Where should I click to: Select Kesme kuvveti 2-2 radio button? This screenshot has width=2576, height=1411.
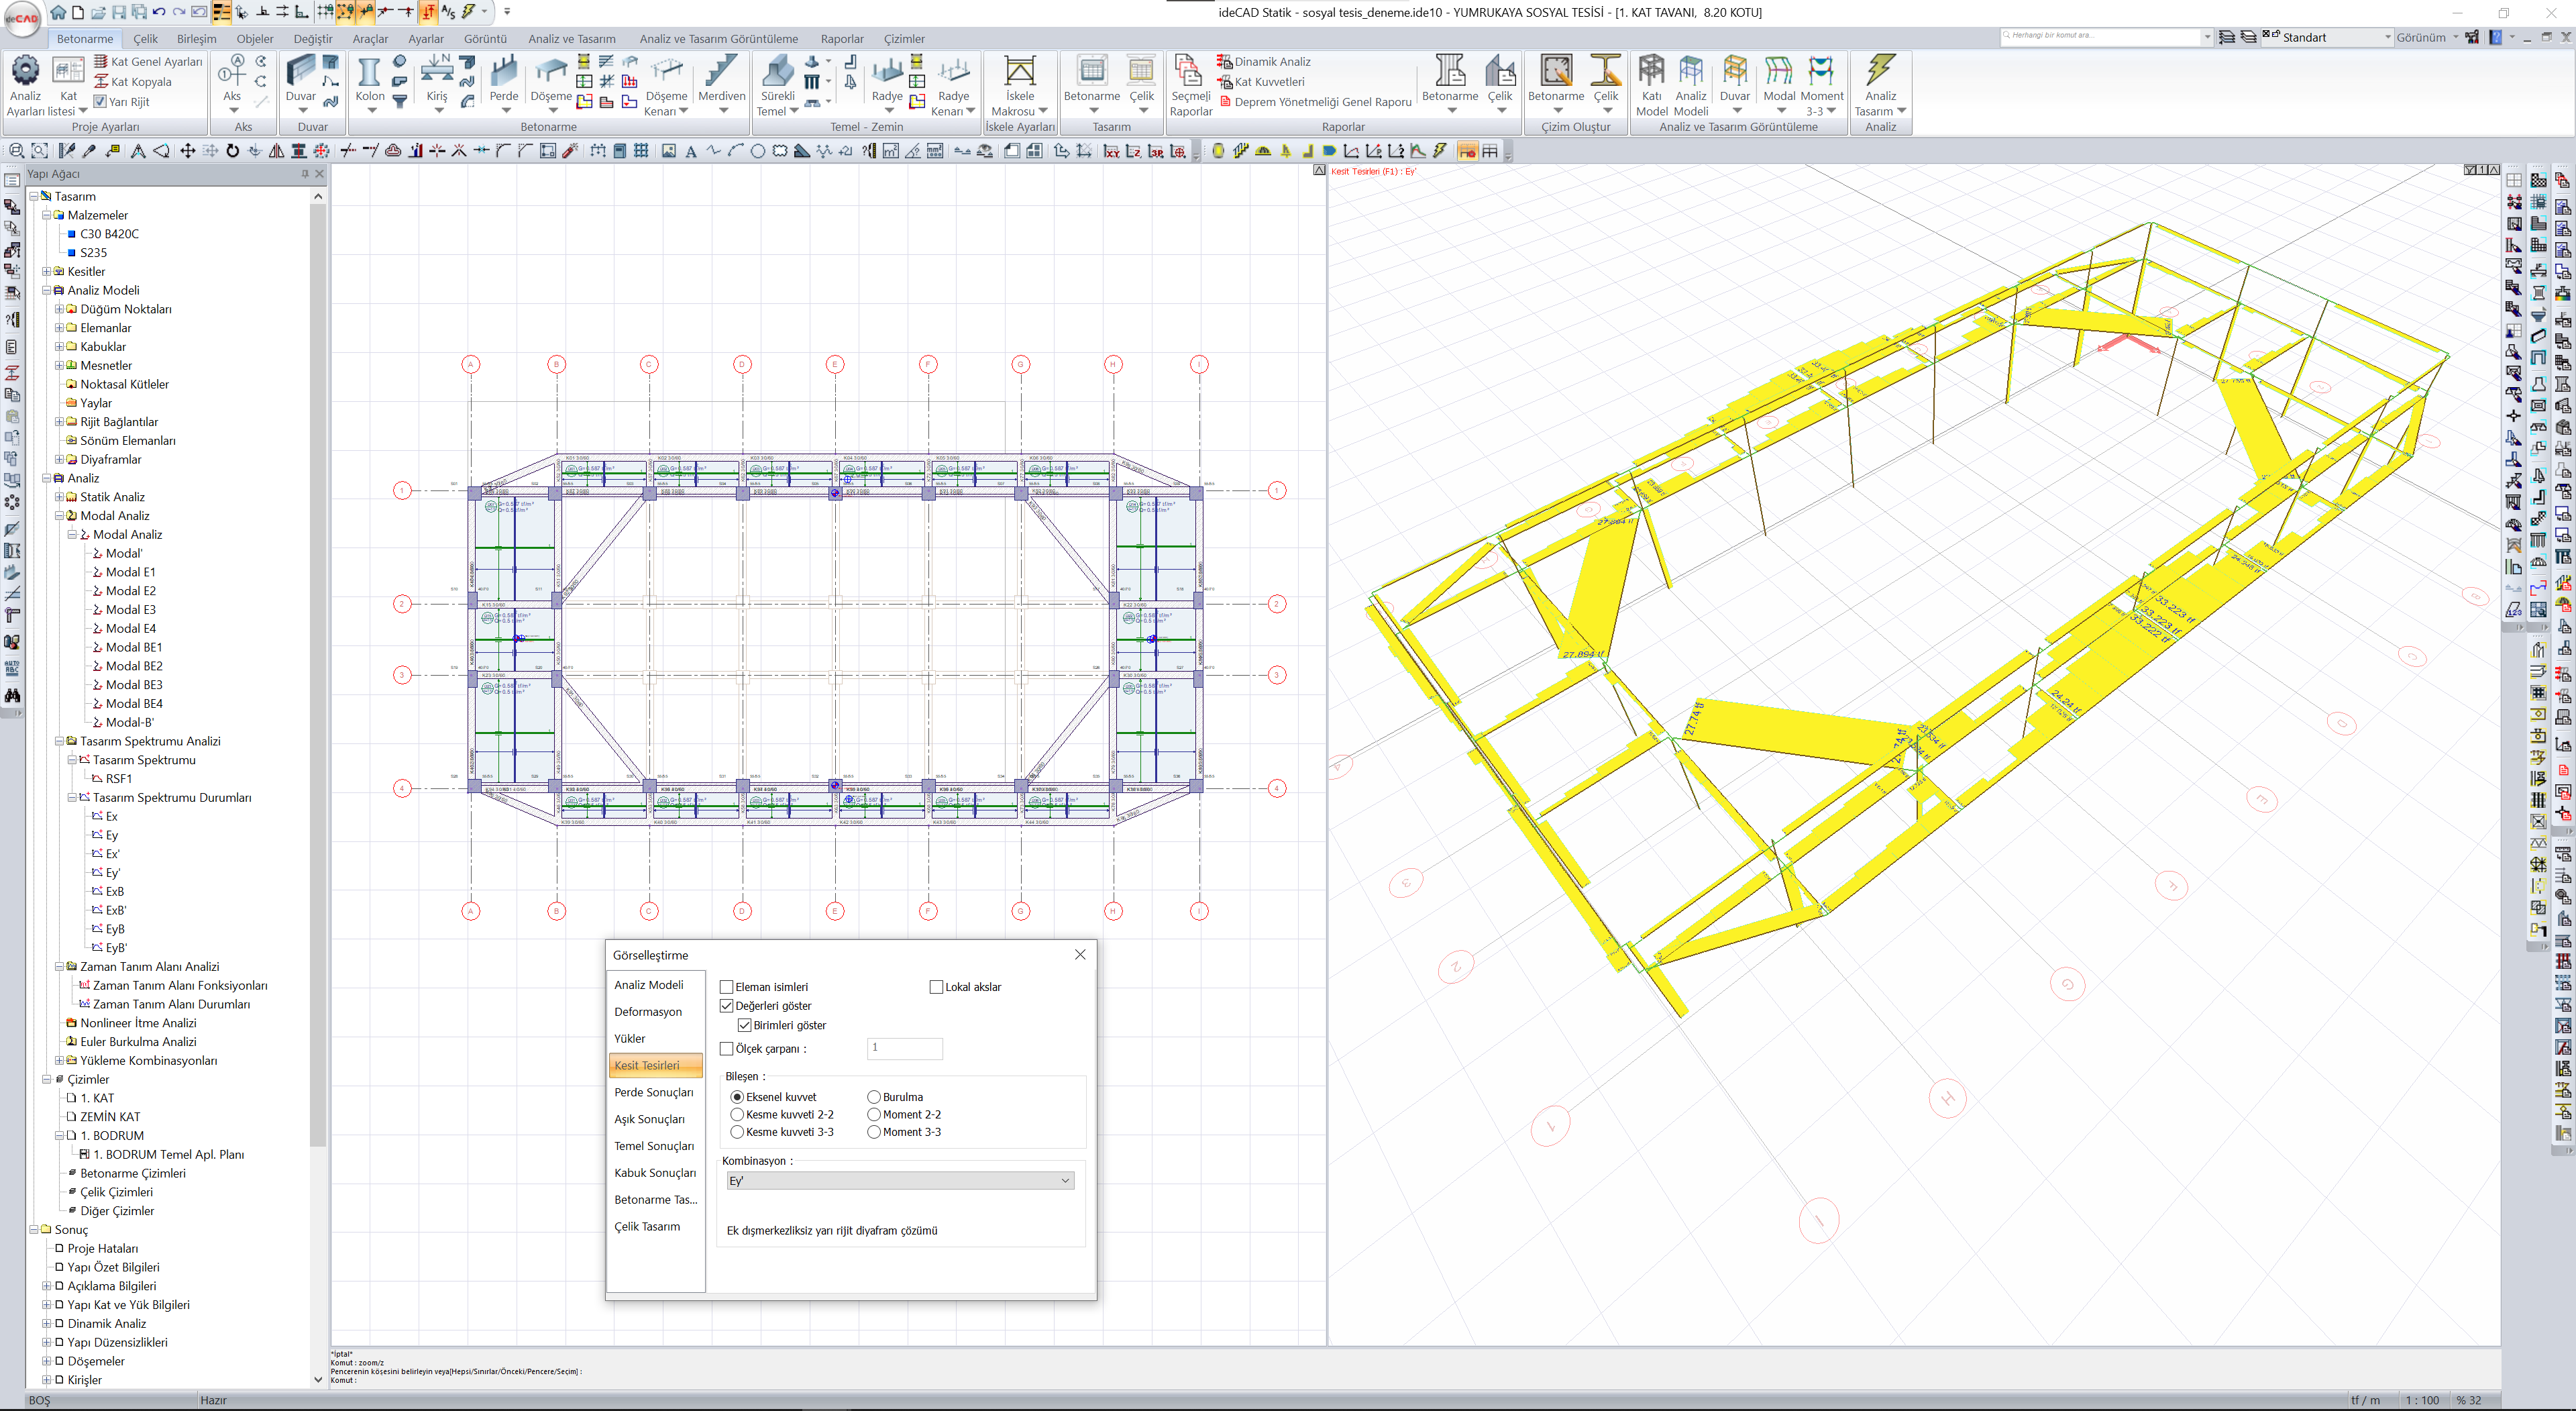click(x=737, y=1115)
